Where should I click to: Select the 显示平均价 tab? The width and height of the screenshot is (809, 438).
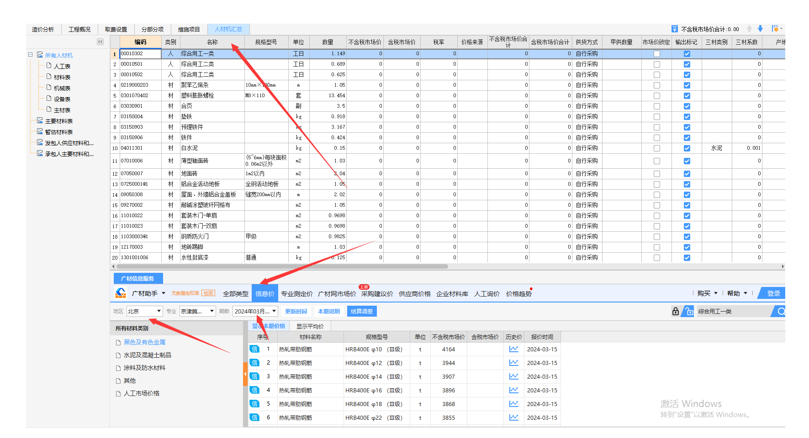point(310,326)
